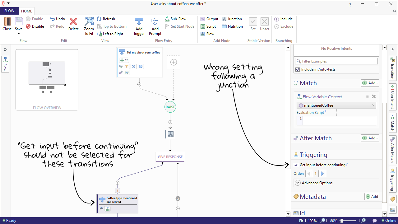Click the Undo icon
The height and width of the screenshot is (224, 398).
58,19
